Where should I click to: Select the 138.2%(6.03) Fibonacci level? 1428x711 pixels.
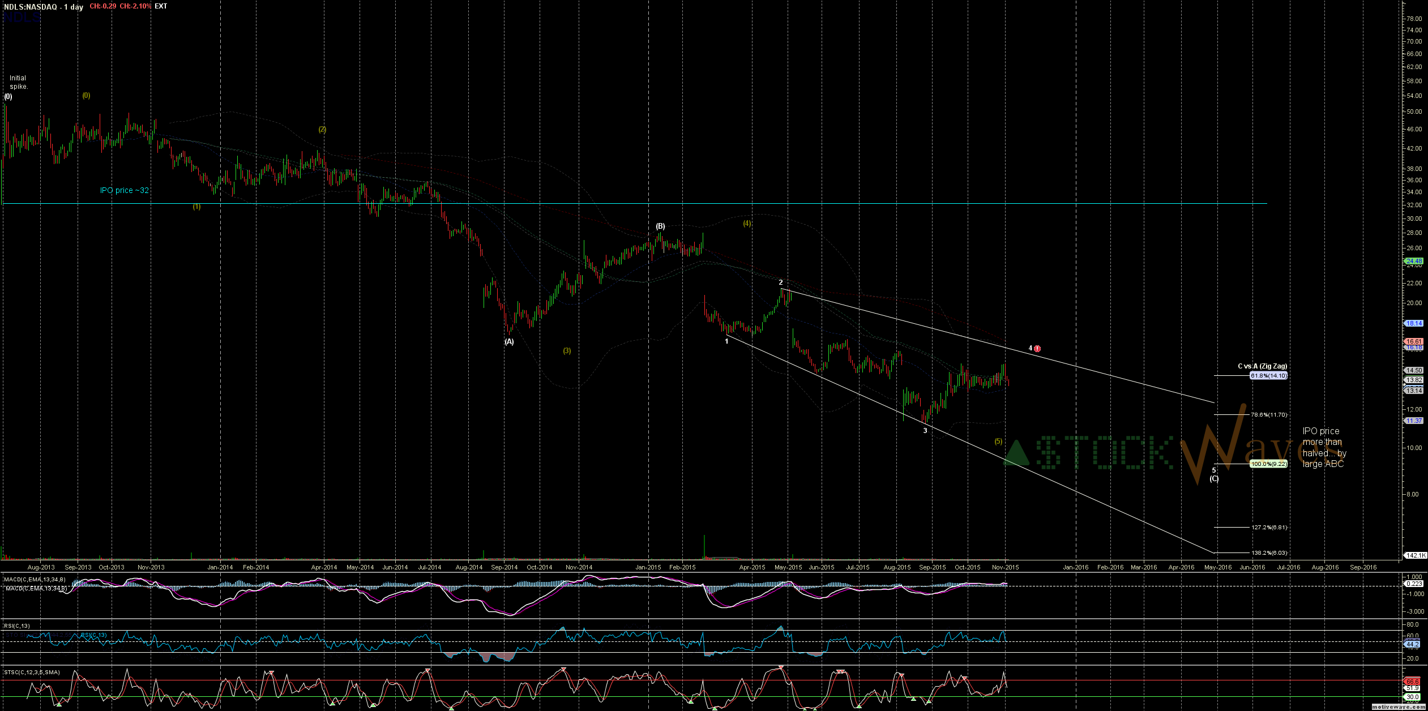1269,552
